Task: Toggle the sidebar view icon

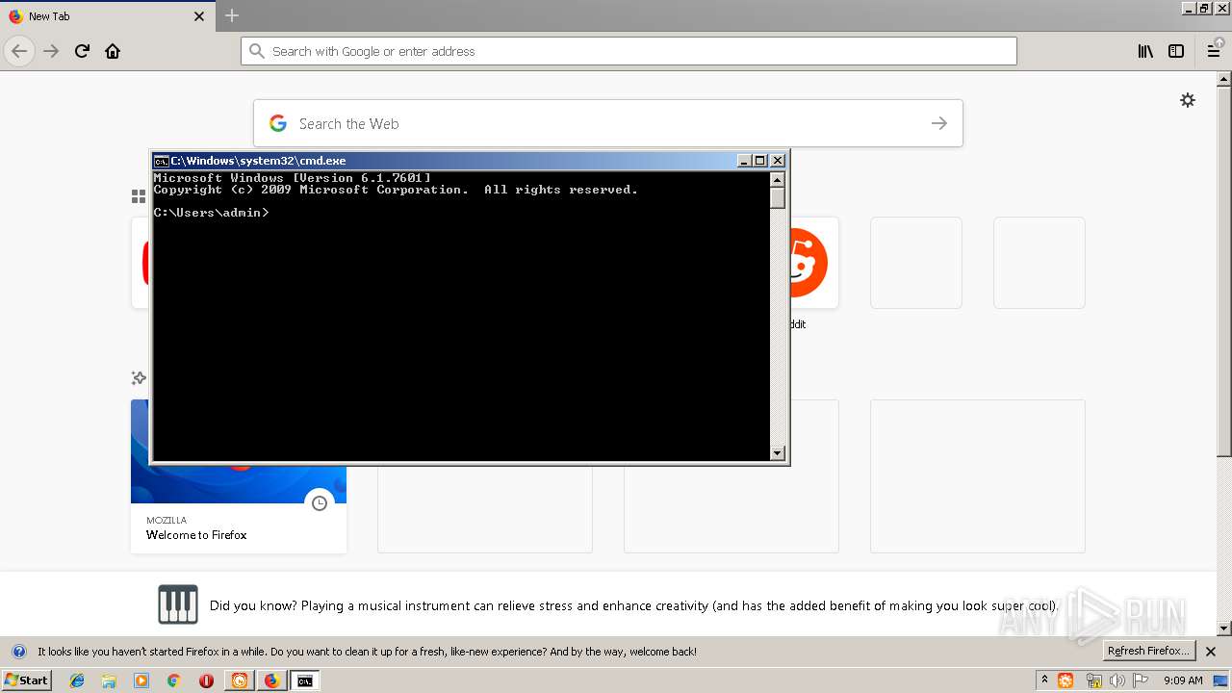Action: (1176, 51)
